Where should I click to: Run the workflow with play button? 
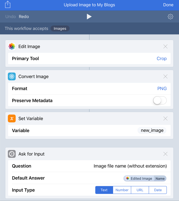89,17
